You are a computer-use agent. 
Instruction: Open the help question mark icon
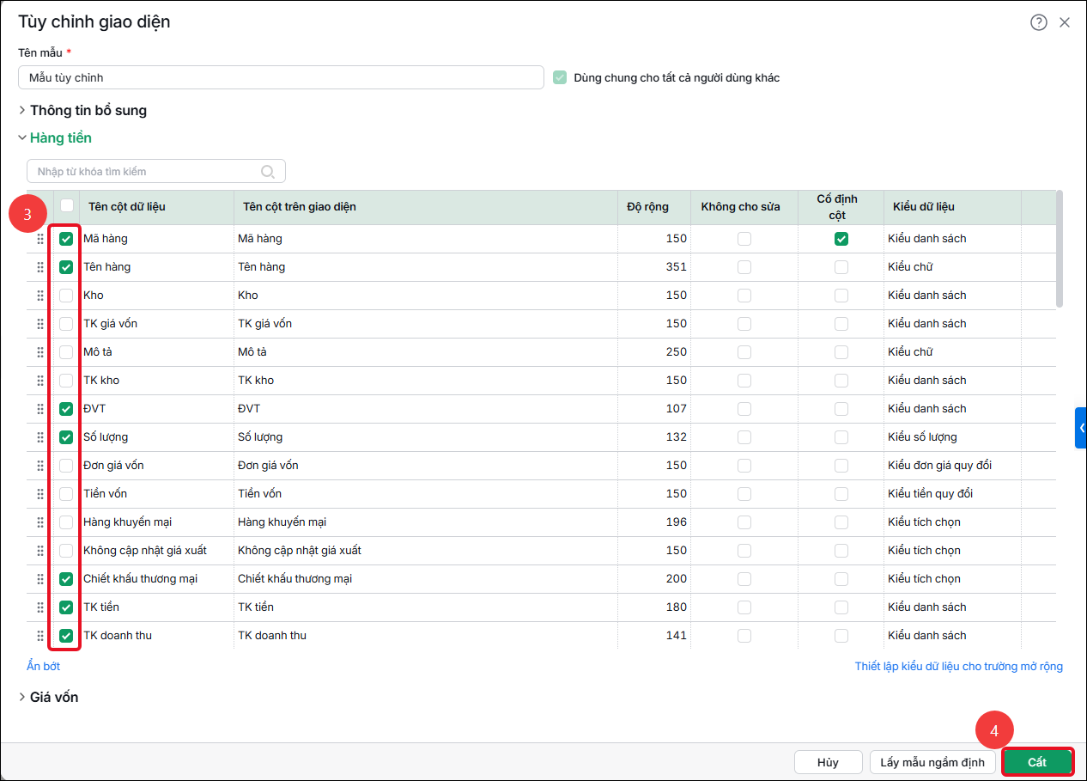tap(1039, 22)
